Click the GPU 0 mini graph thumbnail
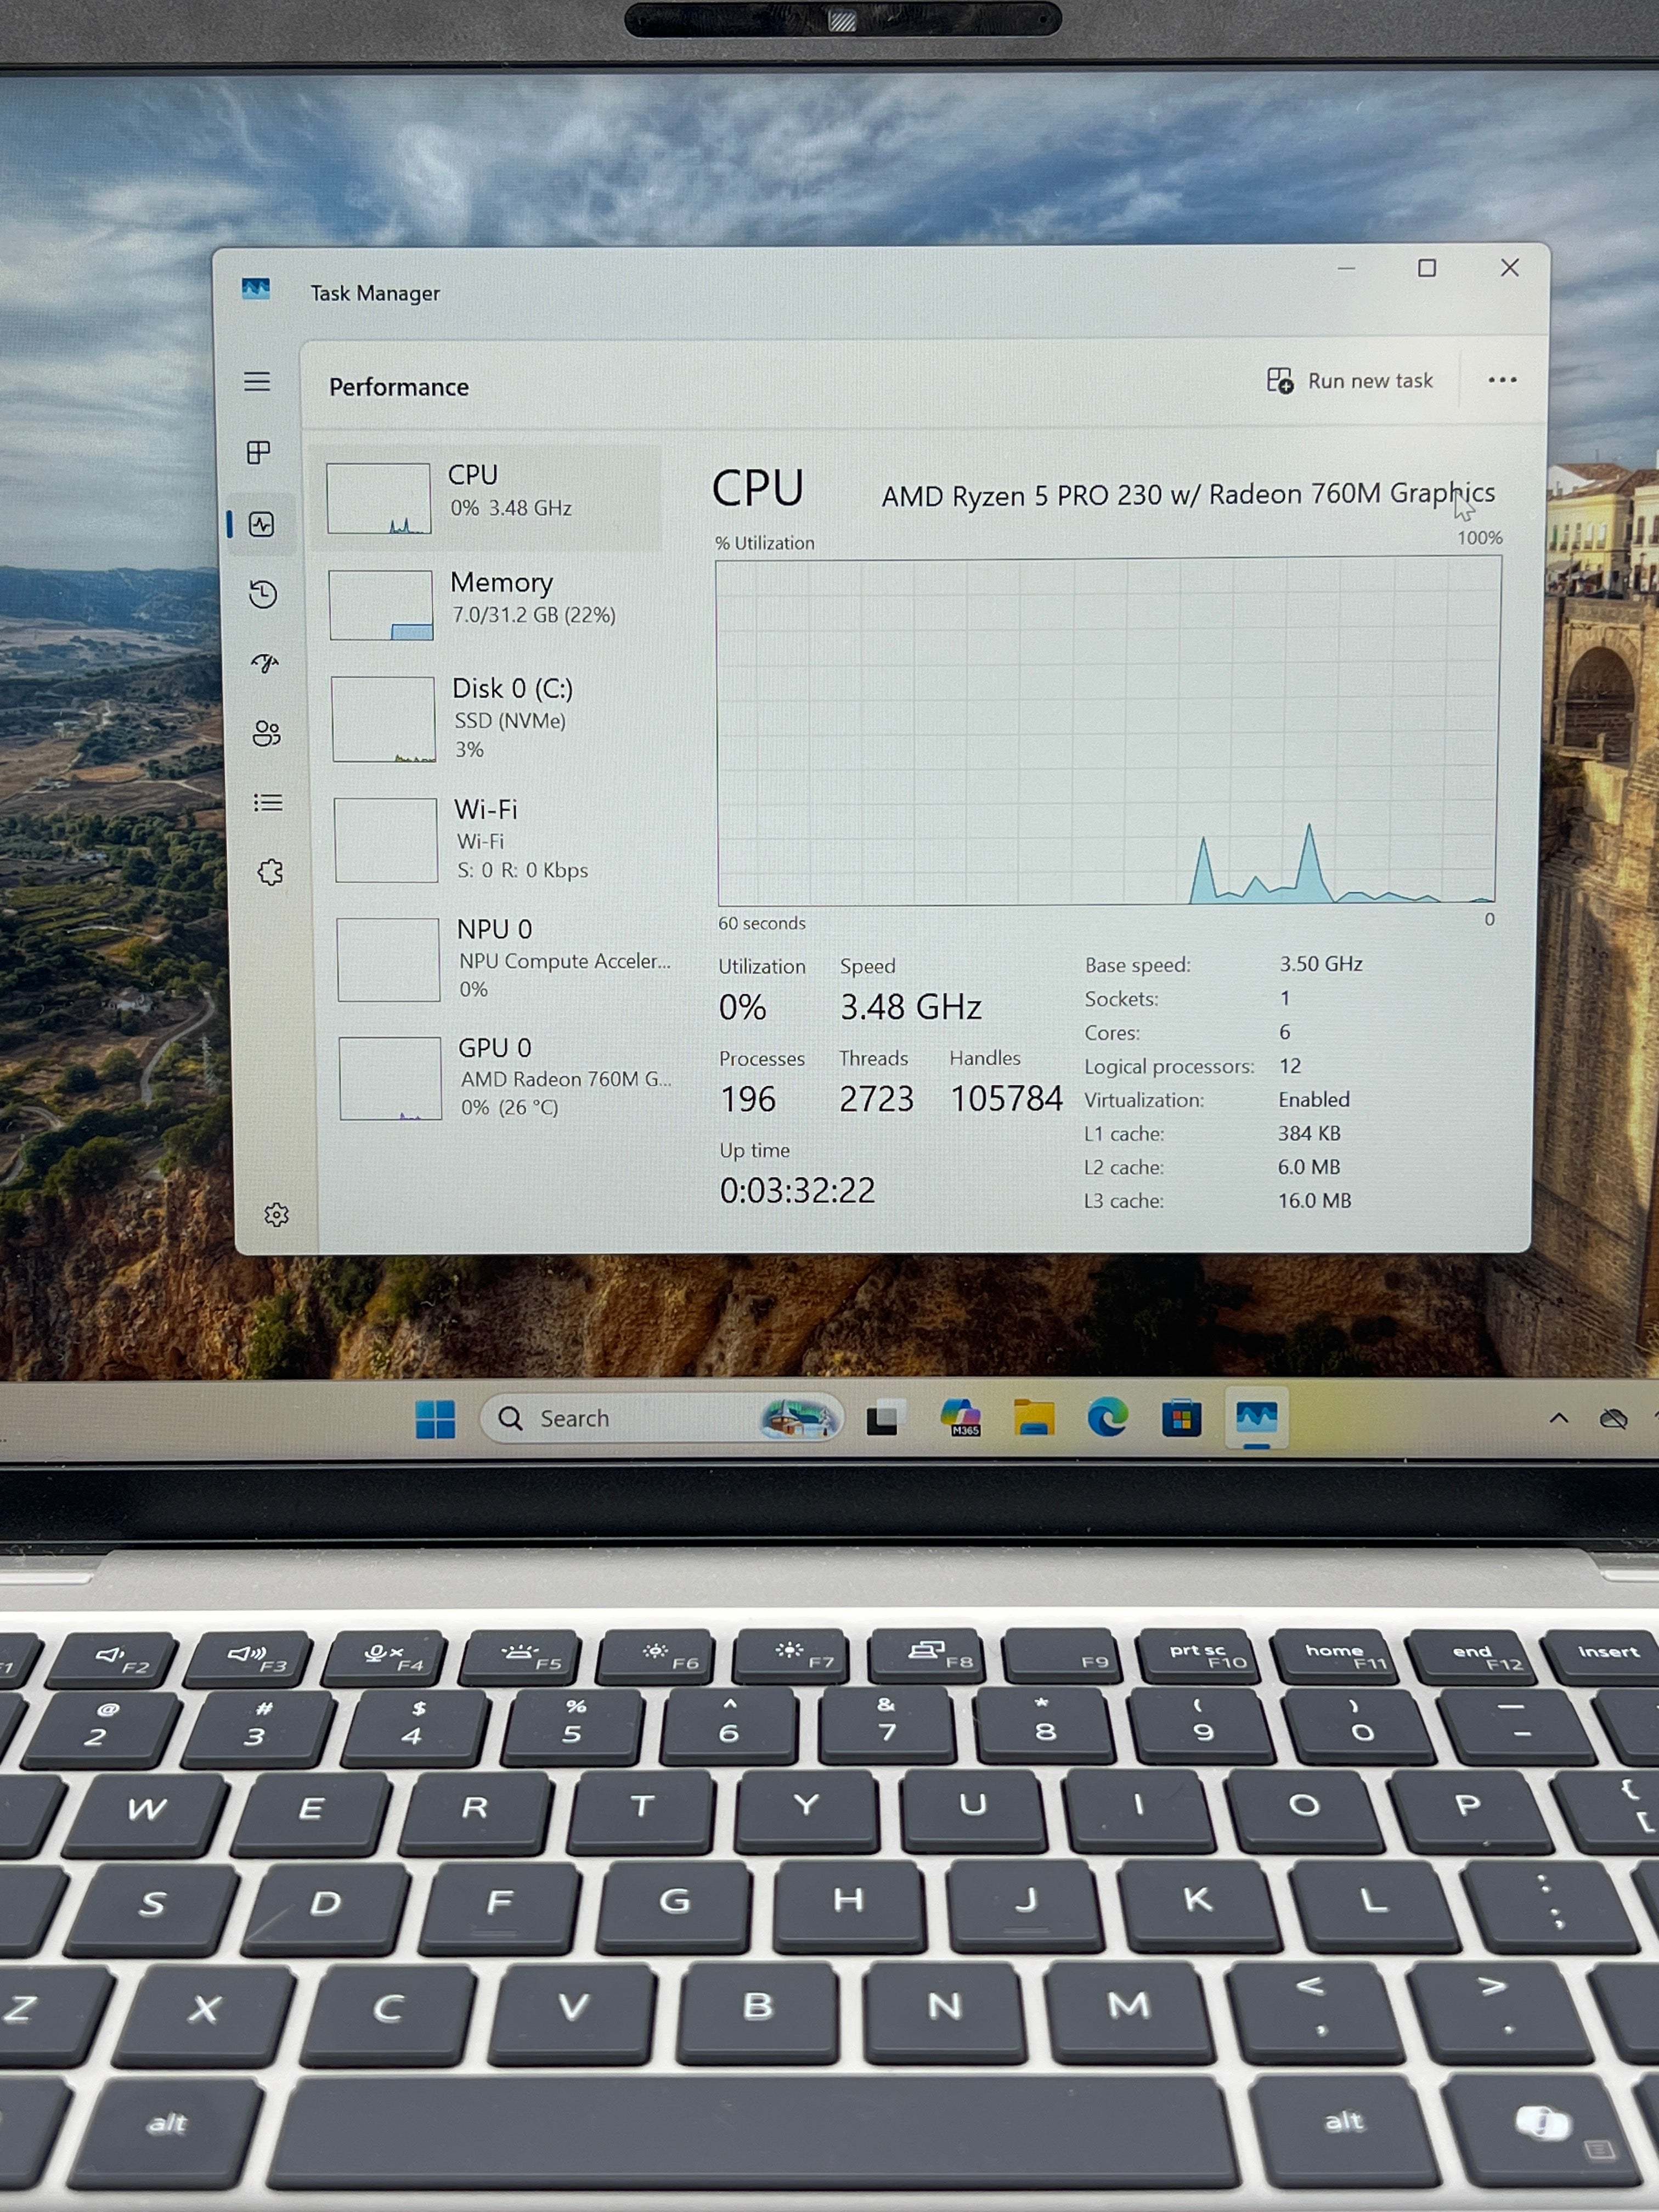Screen dimensions: 1659x2212 pyautogui.click(x=391, y=1078)
